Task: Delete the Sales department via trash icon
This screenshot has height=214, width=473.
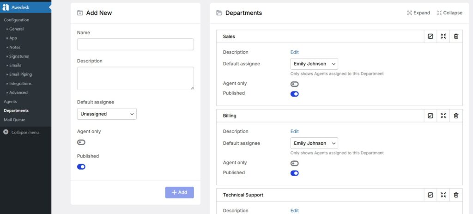Action: pos(456,37)
